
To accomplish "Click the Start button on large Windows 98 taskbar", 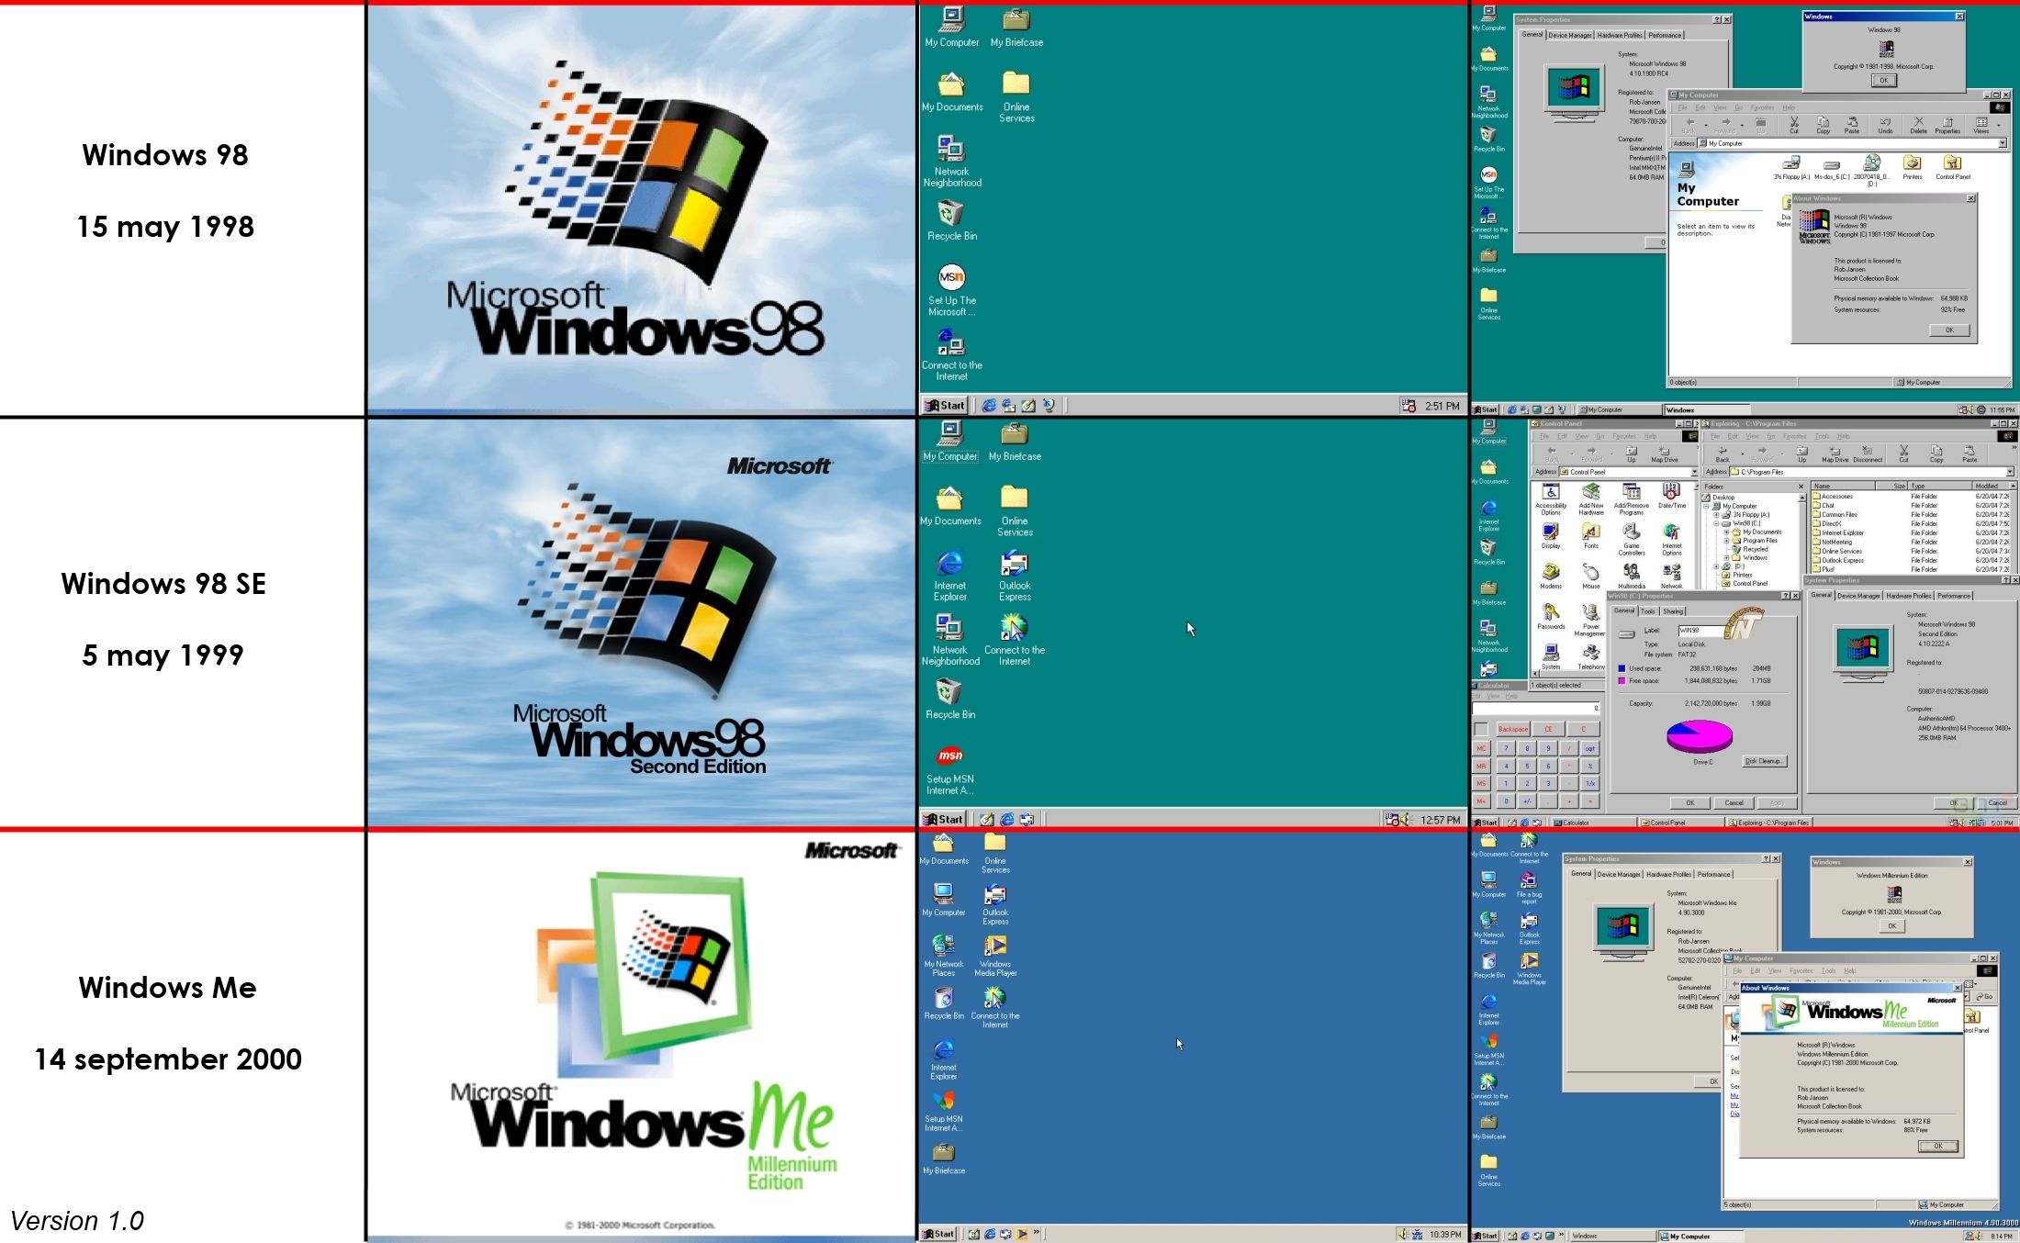I will coord(945,405).
